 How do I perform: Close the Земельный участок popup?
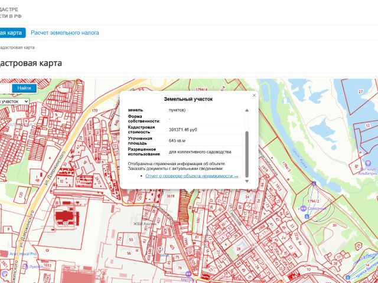point(254,96)
